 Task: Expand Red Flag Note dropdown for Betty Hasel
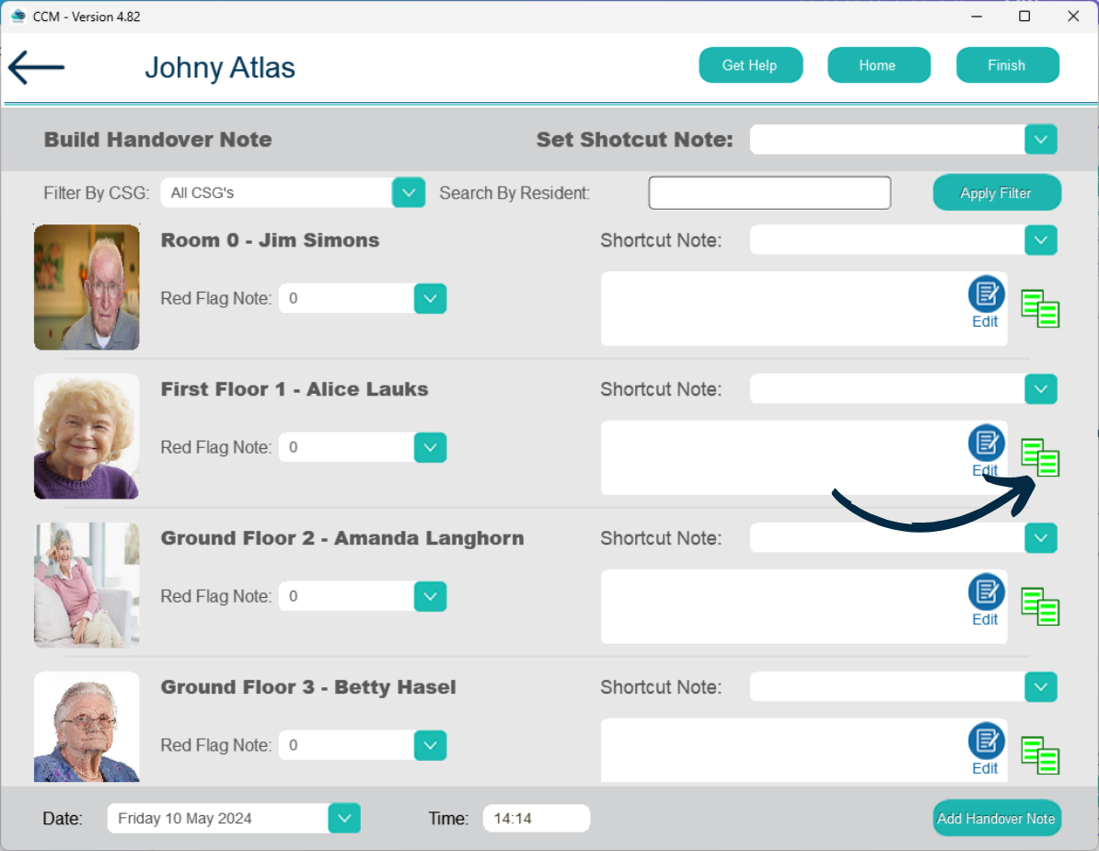[x=431, y=745]
